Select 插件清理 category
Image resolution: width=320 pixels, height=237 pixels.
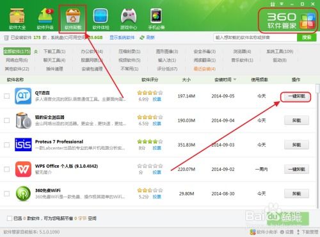(54, 69)
